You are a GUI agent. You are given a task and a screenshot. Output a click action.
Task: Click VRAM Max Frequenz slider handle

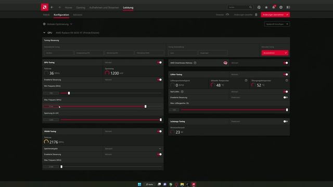61,167
